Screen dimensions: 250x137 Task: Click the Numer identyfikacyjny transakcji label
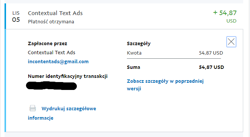(68, 76)
